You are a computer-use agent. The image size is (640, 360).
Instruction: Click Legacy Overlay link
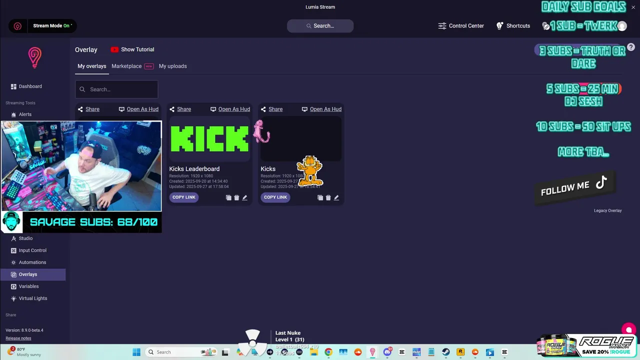pos(607,210)
